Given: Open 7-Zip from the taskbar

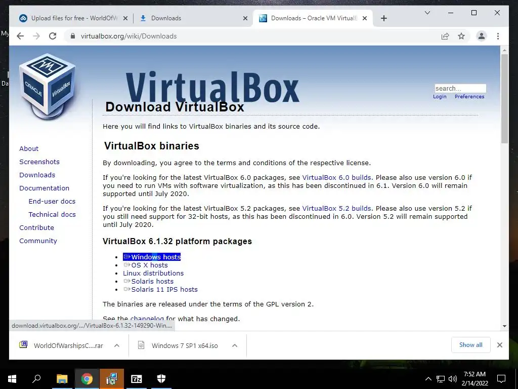Looking at the screenshot, I should click(137, 379).
